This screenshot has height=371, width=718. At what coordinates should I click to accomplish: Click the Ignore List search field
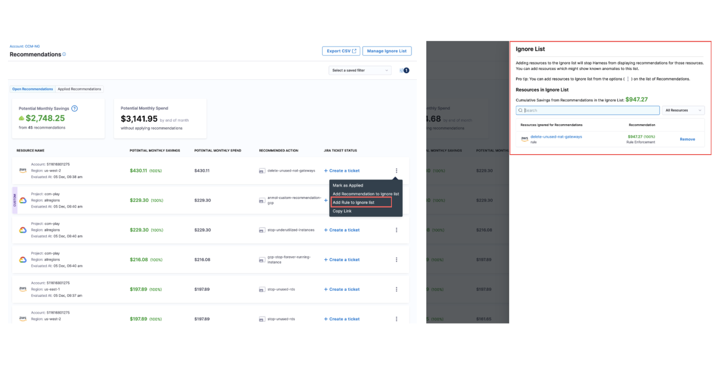[587, 110]
